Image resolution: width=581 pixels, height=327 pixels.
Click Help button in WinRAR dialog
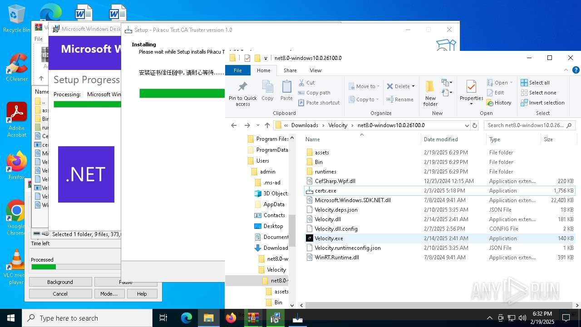[142, 294]
